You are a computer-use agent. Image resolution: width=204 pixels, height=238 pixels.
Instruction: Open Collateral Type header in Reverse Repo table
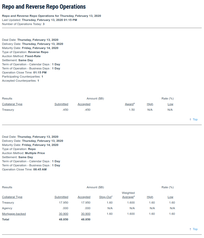point(12,104)
